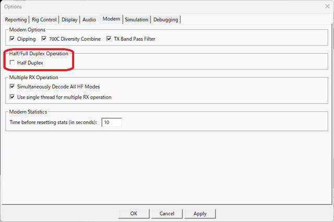This screenshot has width=334, height=222.
Task: Click the 'Modem Statistics' group heading
Action: (28, 112)
